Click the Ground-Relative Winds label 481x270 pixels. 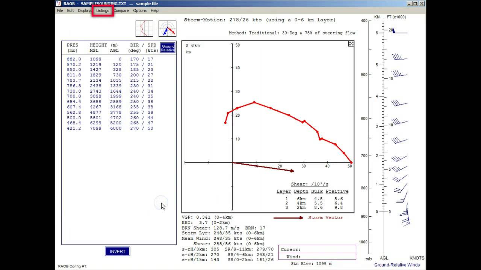397,265
